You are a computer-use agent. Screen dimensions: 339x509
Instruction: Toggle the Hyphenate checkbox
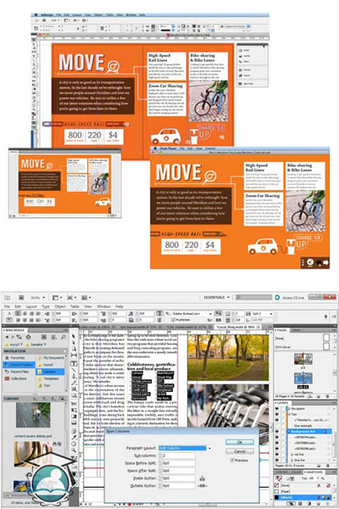(173, 320)
